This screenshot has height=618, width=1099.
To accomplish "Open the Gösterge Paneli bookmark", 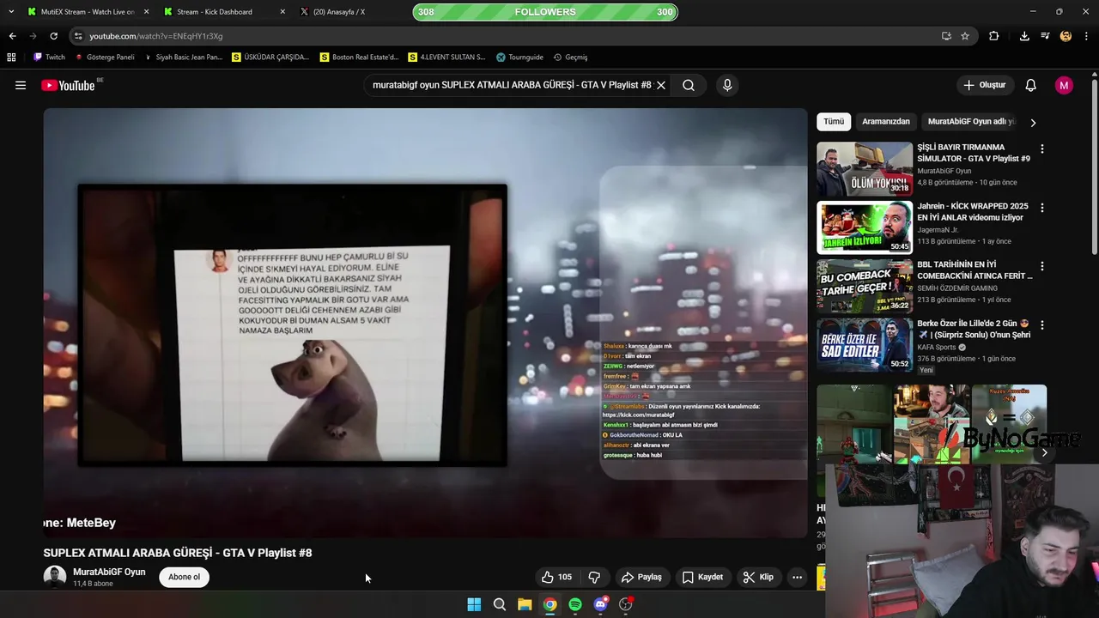I will [105, 58].
